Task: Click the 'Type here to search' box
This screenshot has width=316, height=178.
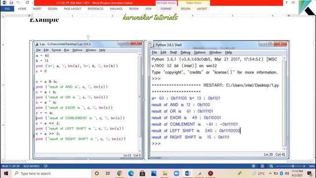Action: pos(51,174)
